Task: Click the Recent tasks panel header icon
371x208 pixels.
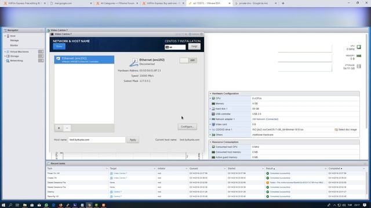Action: 49,164
